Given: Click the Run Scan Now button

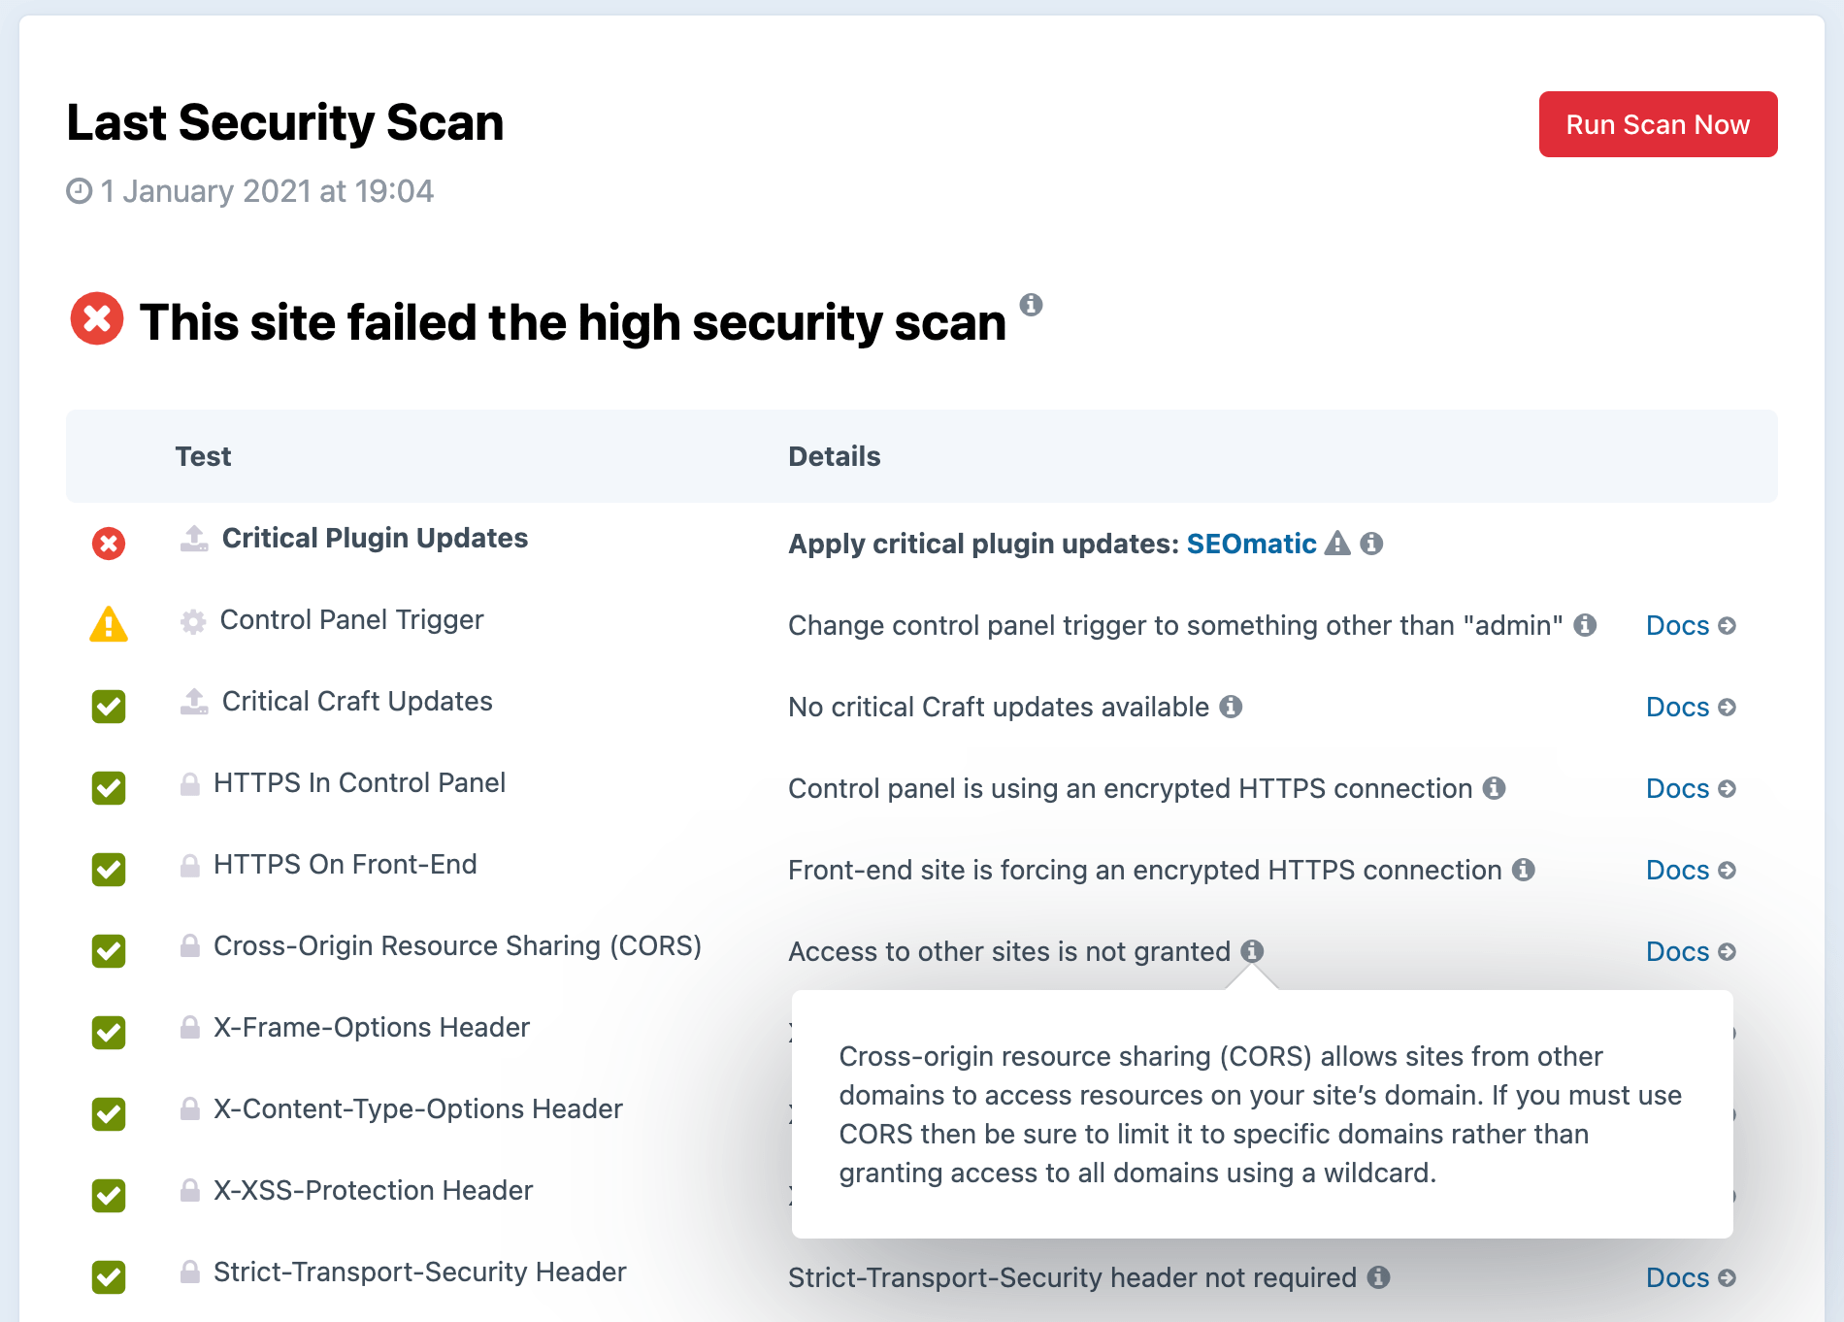Looking at the screenshot, I should (x=1658, y=124).
